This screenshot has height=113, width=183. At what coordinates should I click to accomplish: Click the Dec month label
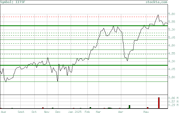coord(58,112)
